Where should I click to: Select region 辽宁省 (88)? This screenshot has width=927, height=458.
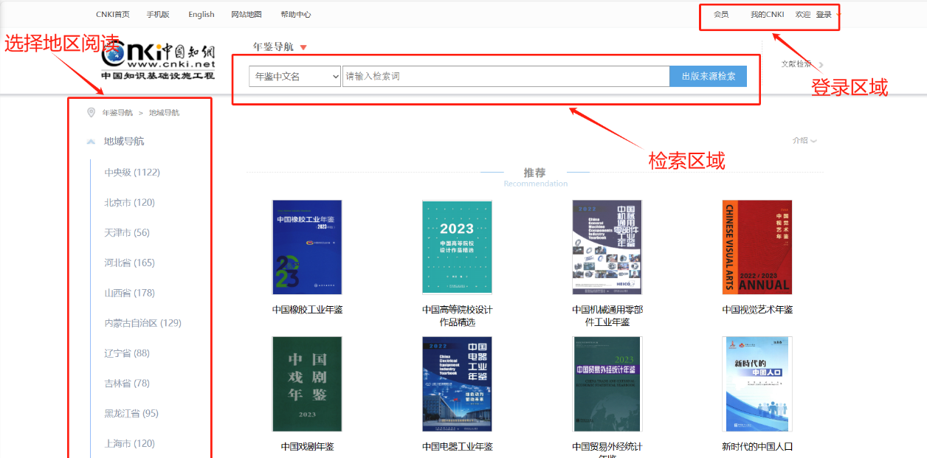coord(127,353)
